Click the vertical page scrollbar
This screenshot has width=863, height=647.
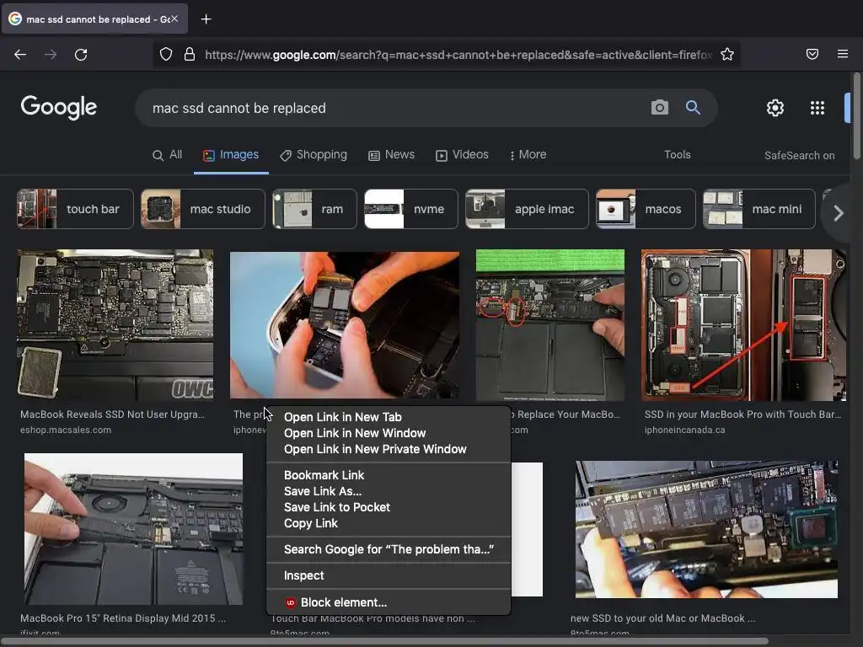(x=856, y=115)
